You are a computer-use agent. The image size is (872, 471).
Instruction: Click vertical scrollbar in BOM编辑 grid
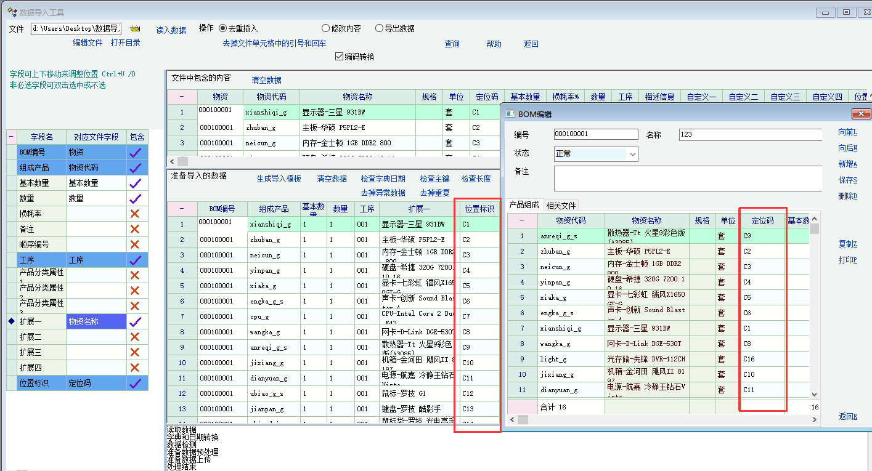(815, 308)
